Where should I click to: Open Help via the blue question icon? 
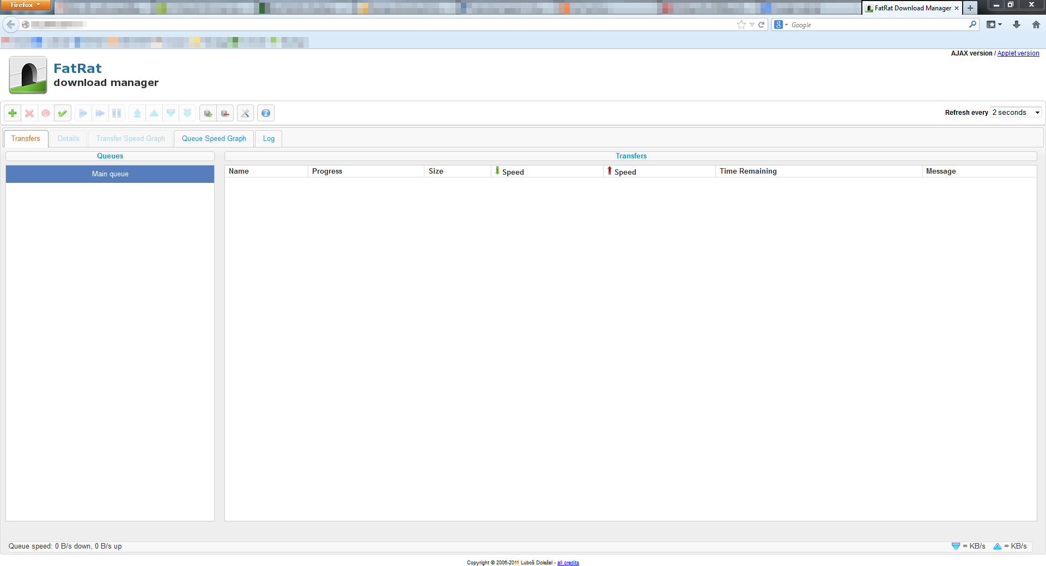[266, 113]
